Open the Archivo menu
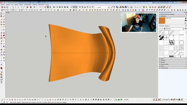Viewport: 187px width, 105px height. (x=3, y=5)
